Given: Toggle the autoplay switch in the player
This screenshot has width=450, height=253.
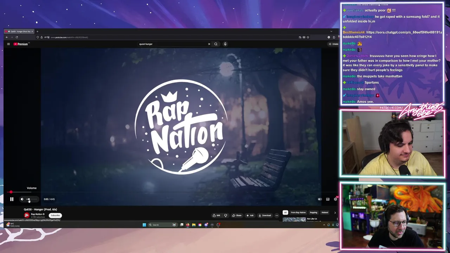Looking at the screenshot, I should point(320,199).
